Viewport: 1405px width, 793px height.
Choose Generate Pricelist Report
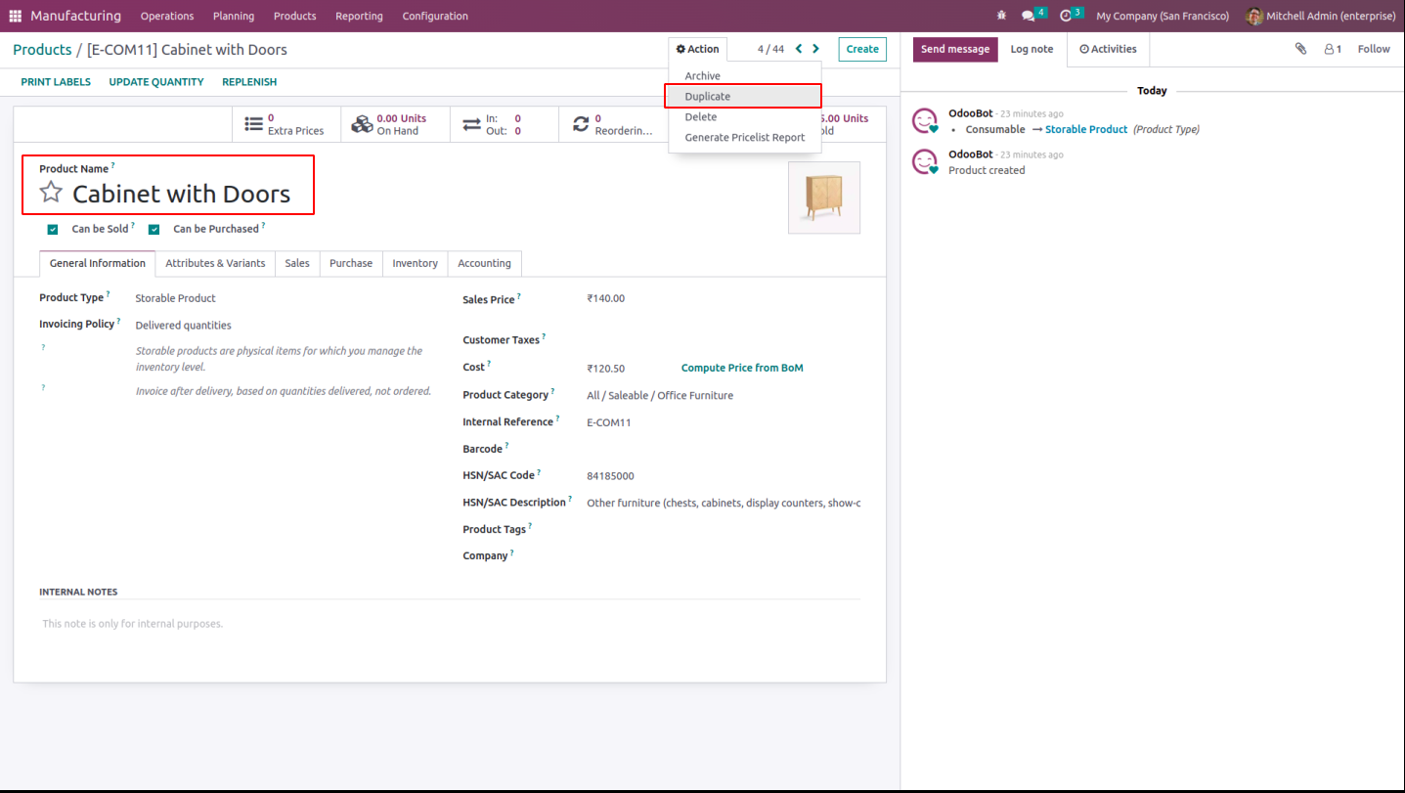pyautogui.click(x=745, y=137)
